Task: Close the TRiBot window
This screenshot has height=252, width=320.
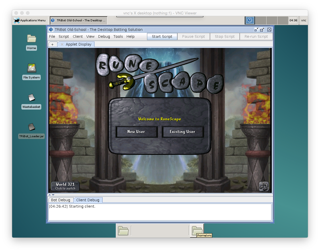Action: 269,30
